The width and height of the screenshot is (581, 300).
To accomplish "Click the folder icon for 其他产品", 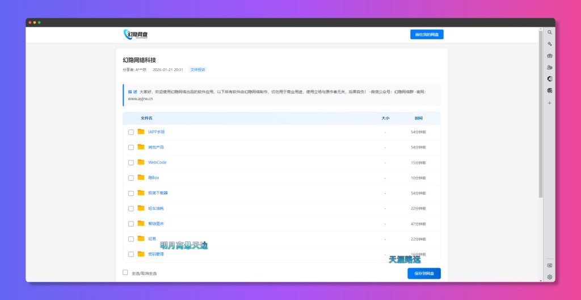I will coord(141,147).
